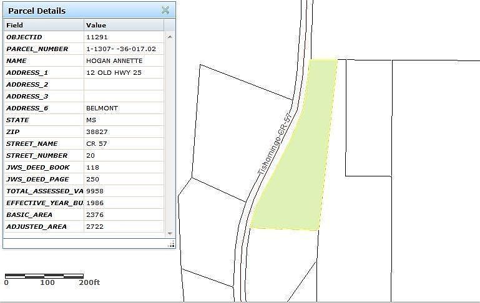
Task: Sort by the Value column header
Action: pyautogui.click(x=124, y=25)
